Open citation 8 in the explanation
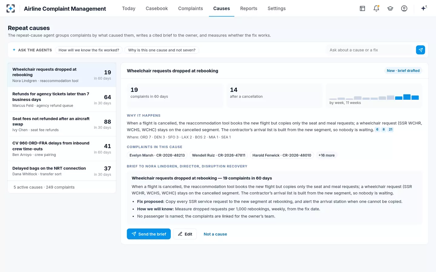Screen dimensions: 436x272 pyautogui.click(x=384, y=130)
